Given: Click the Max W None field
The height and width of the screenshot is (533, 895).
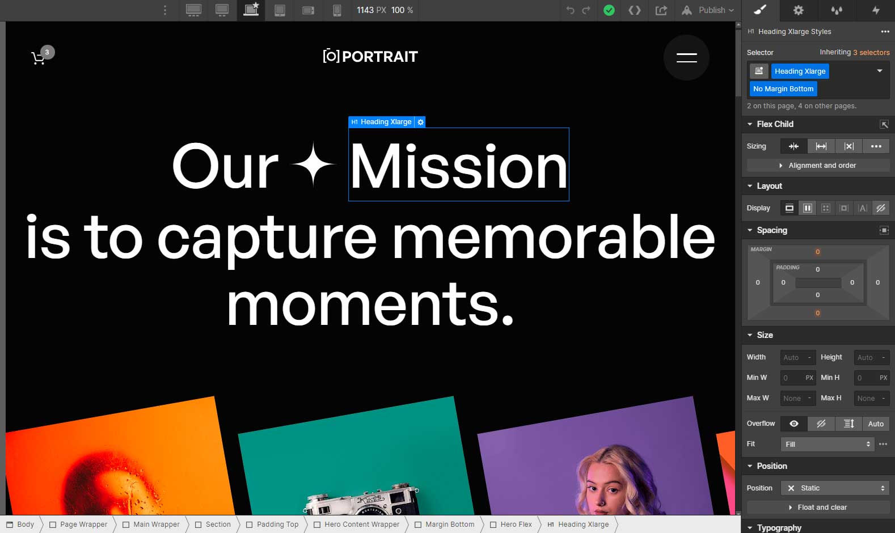Looking at the screenshot, I should [797, 398].
